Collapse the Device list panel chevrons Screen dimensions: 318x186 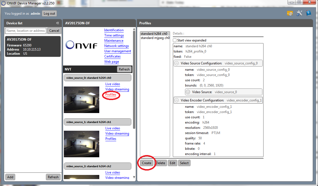pyautogui.click(x=58, y=23)
